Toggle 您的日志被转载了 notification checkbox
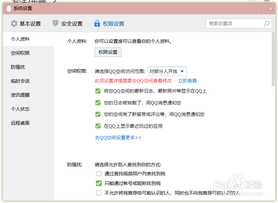278x203 pixels. pos(98,103)
